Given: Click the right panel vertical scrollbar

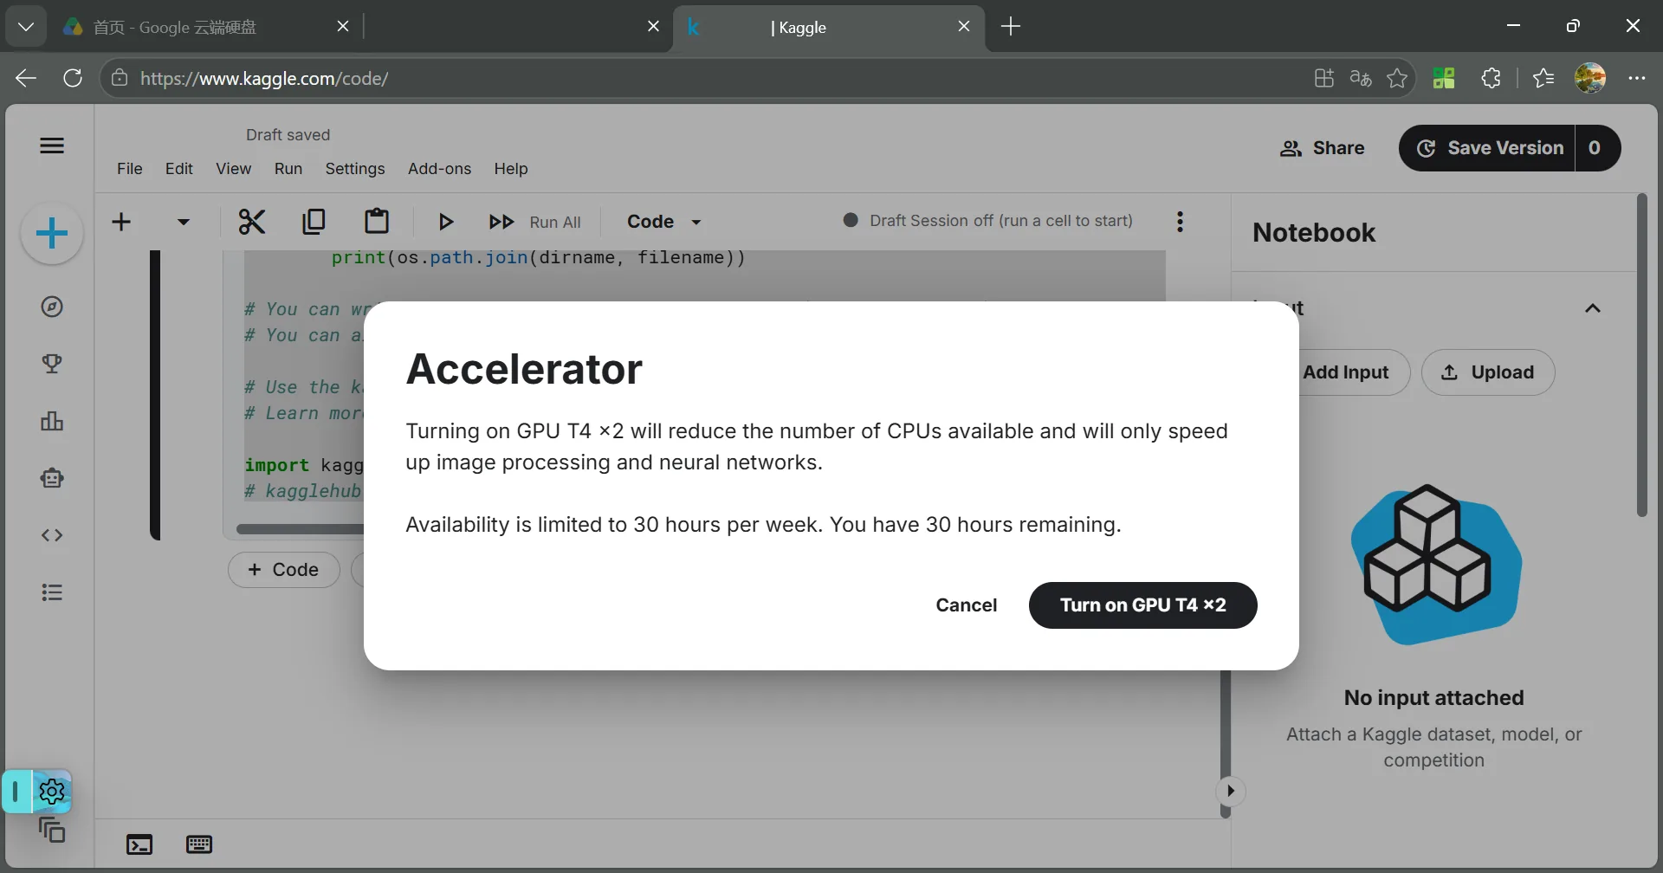Looking at the screenshot, I should pos(1641,355).
